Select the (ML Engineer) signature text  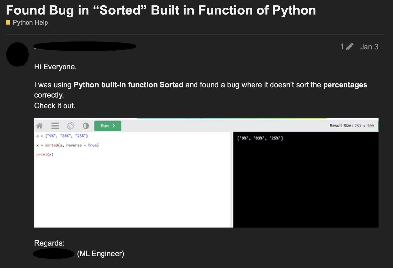[x=101, y=254]
